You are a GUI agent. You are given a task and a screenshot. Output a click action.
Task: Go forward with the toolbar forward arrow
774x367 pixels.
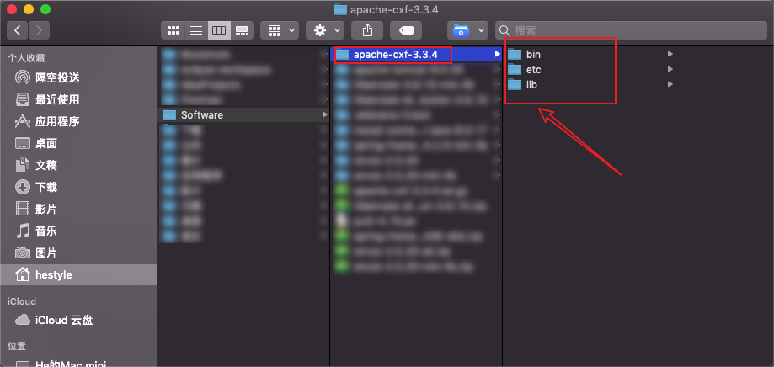39,30
